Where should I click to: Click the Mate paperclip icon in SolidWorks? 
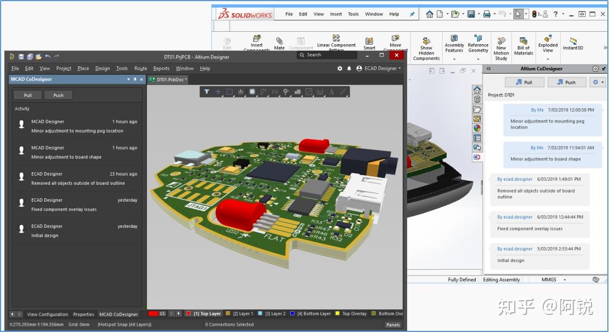280,41
